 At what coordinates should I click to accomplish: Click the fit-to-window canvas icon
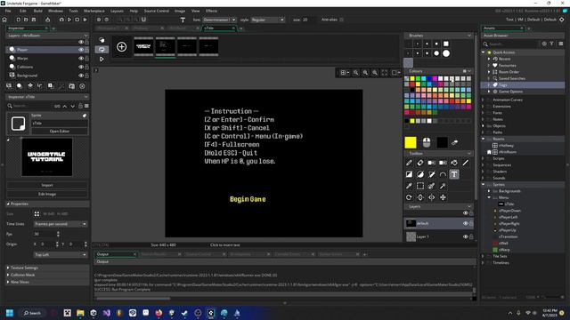pos(384,73)
